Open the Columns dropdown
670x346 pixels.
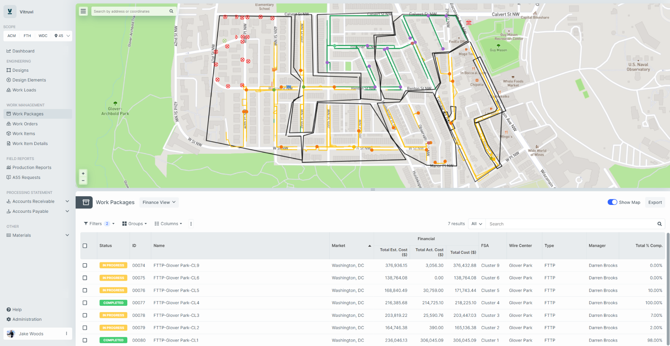click(x=168, y=224)
